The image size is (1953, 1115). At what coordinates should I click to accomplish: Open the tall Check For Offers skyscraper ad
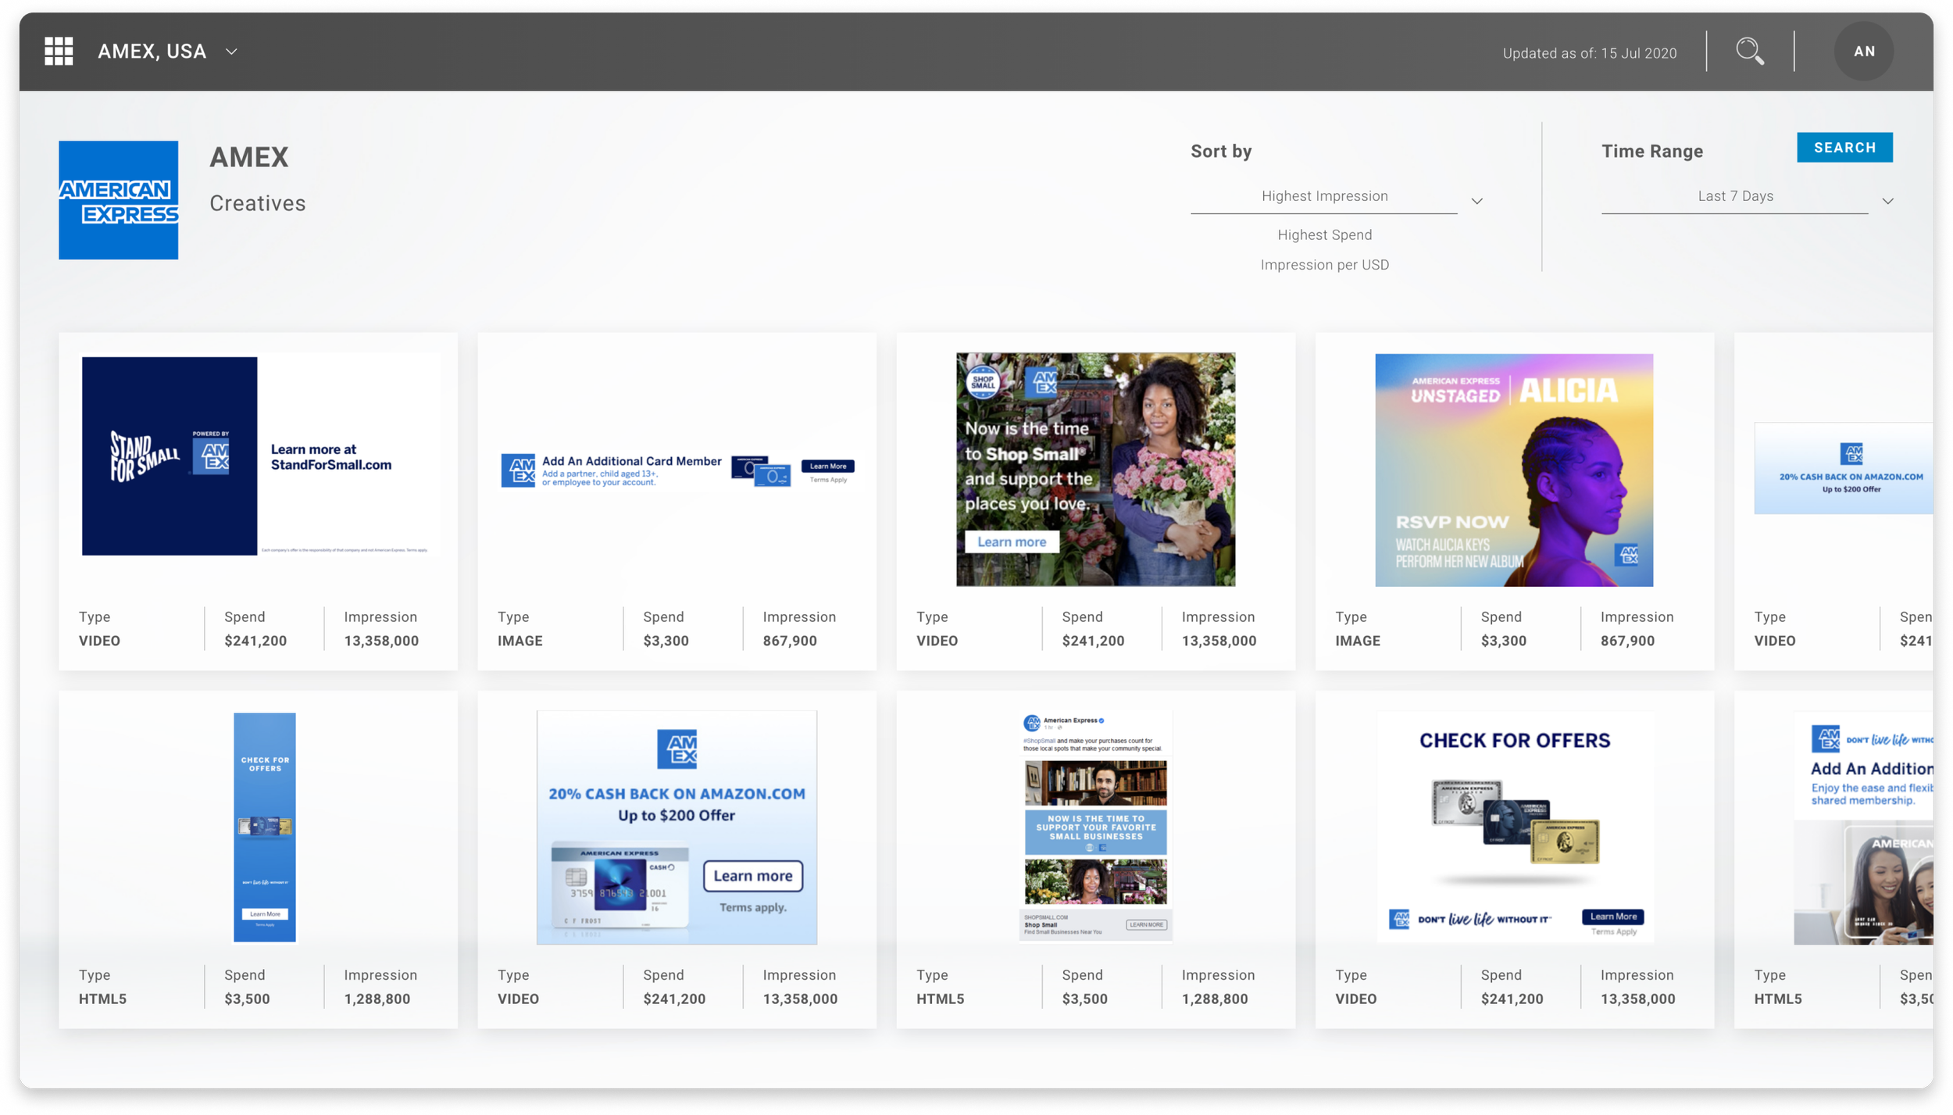pos(265,827)
